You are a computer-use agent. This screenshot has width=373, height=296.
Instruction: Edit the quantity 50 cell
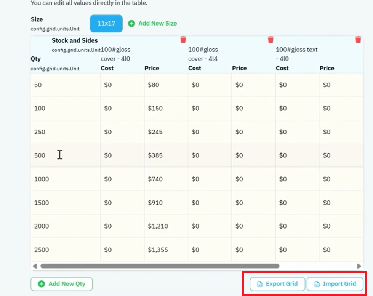pos(66,85)
